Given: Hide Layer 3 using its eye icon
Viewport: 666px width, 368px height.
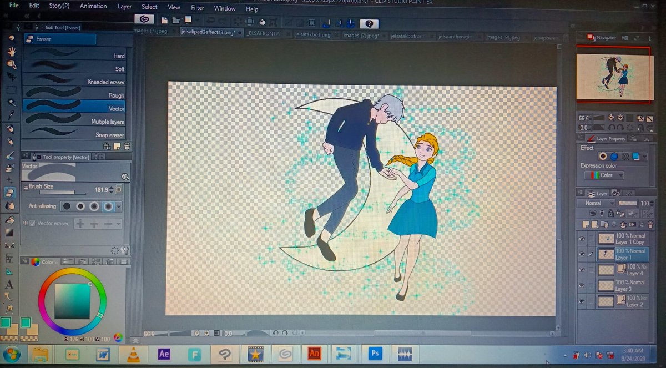Looking at the screenshot, I should (582, 286).
